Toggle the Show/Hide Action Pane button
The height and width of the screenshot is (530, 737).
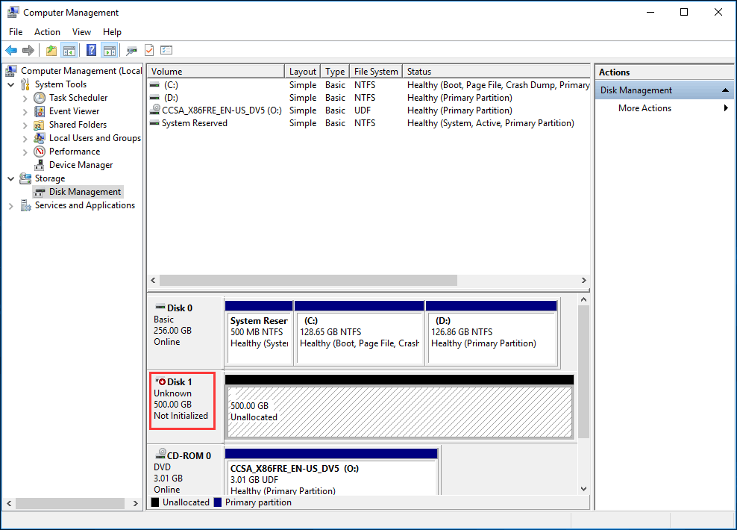110,51
